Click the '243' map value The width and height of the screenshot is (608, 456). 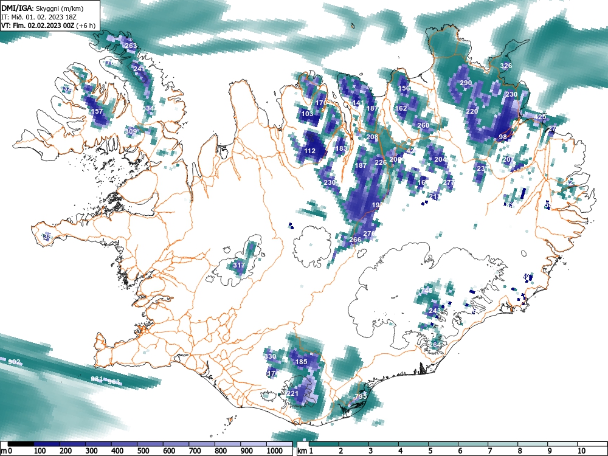pos(435,311)
